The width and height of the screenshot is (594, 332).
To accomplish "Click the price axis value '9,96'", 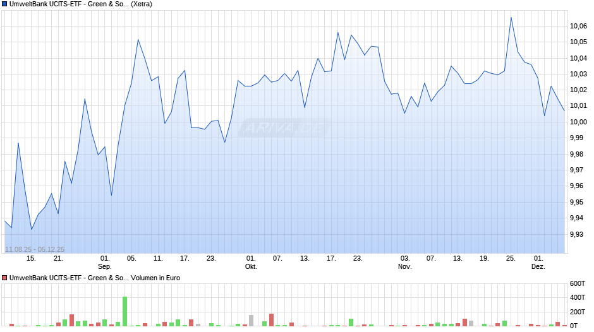I will 576,186.
